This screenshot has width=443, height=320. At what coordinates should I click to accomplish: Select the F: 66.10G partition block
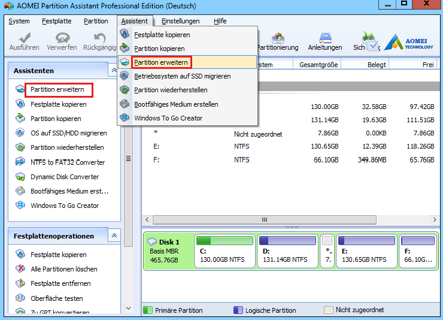point(418,250)
